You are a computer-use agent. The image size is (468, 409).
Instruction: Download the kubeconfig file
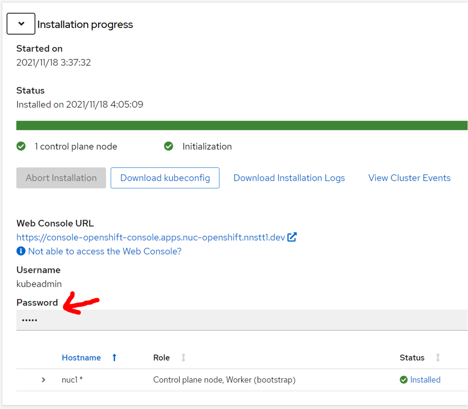(x=165, y=178)
